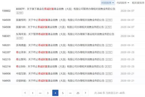Viewport: 145px width, 97px height.
Task: Open 泰达效率 终止泰诚财富 announcement link
Action: coord(60,52)
